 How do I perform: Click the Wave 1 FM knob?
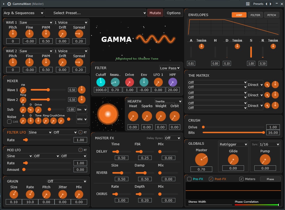pyautogui.click(x=23, y=90)
